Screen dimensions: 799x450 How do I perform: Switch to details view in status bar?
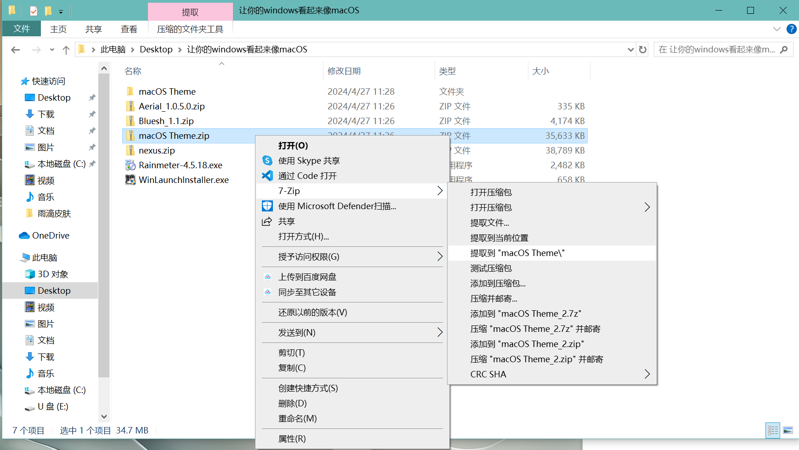point(773,430)
